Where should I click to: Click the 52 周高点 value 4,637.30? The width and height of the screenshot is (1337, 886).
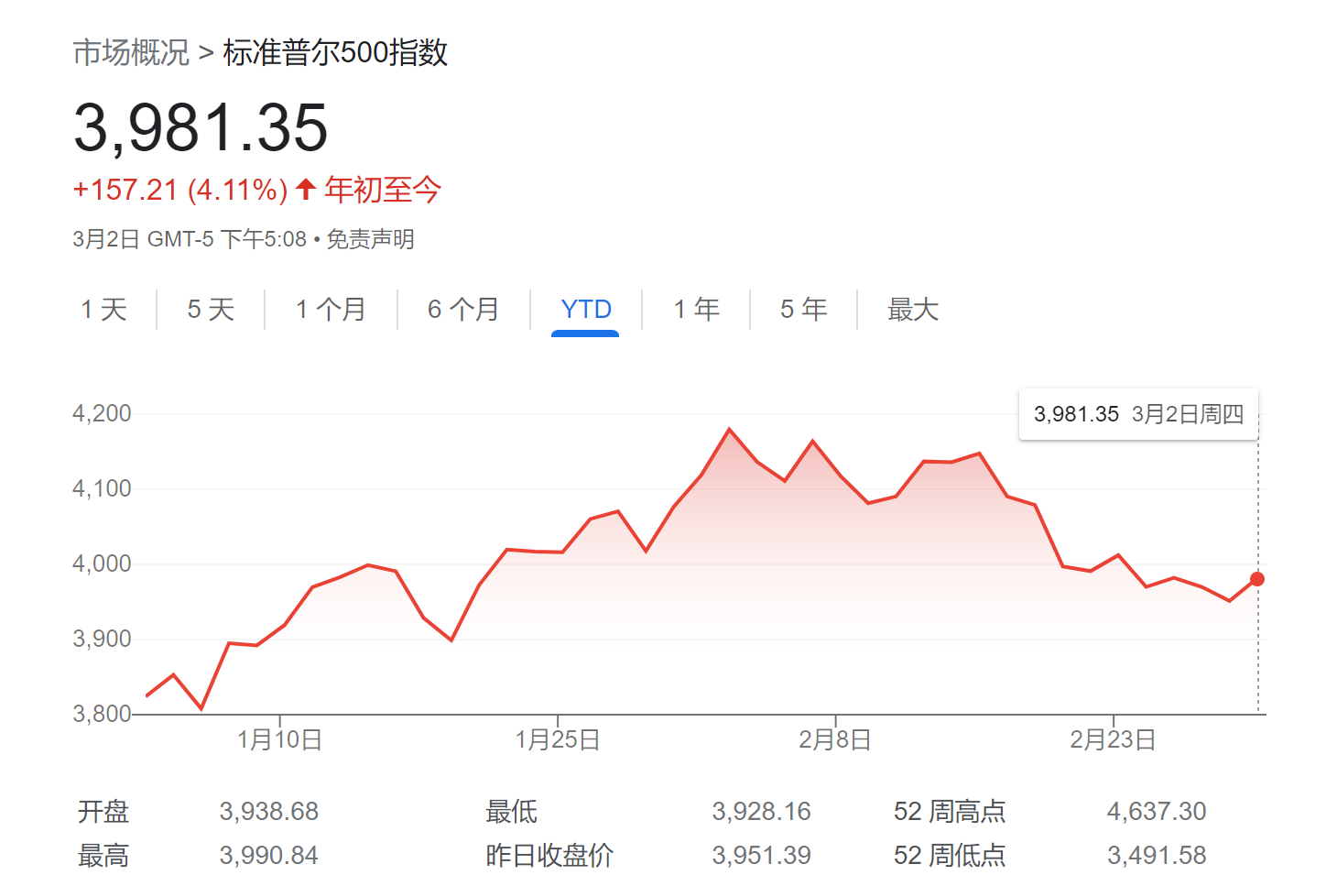click(1157, 812)
